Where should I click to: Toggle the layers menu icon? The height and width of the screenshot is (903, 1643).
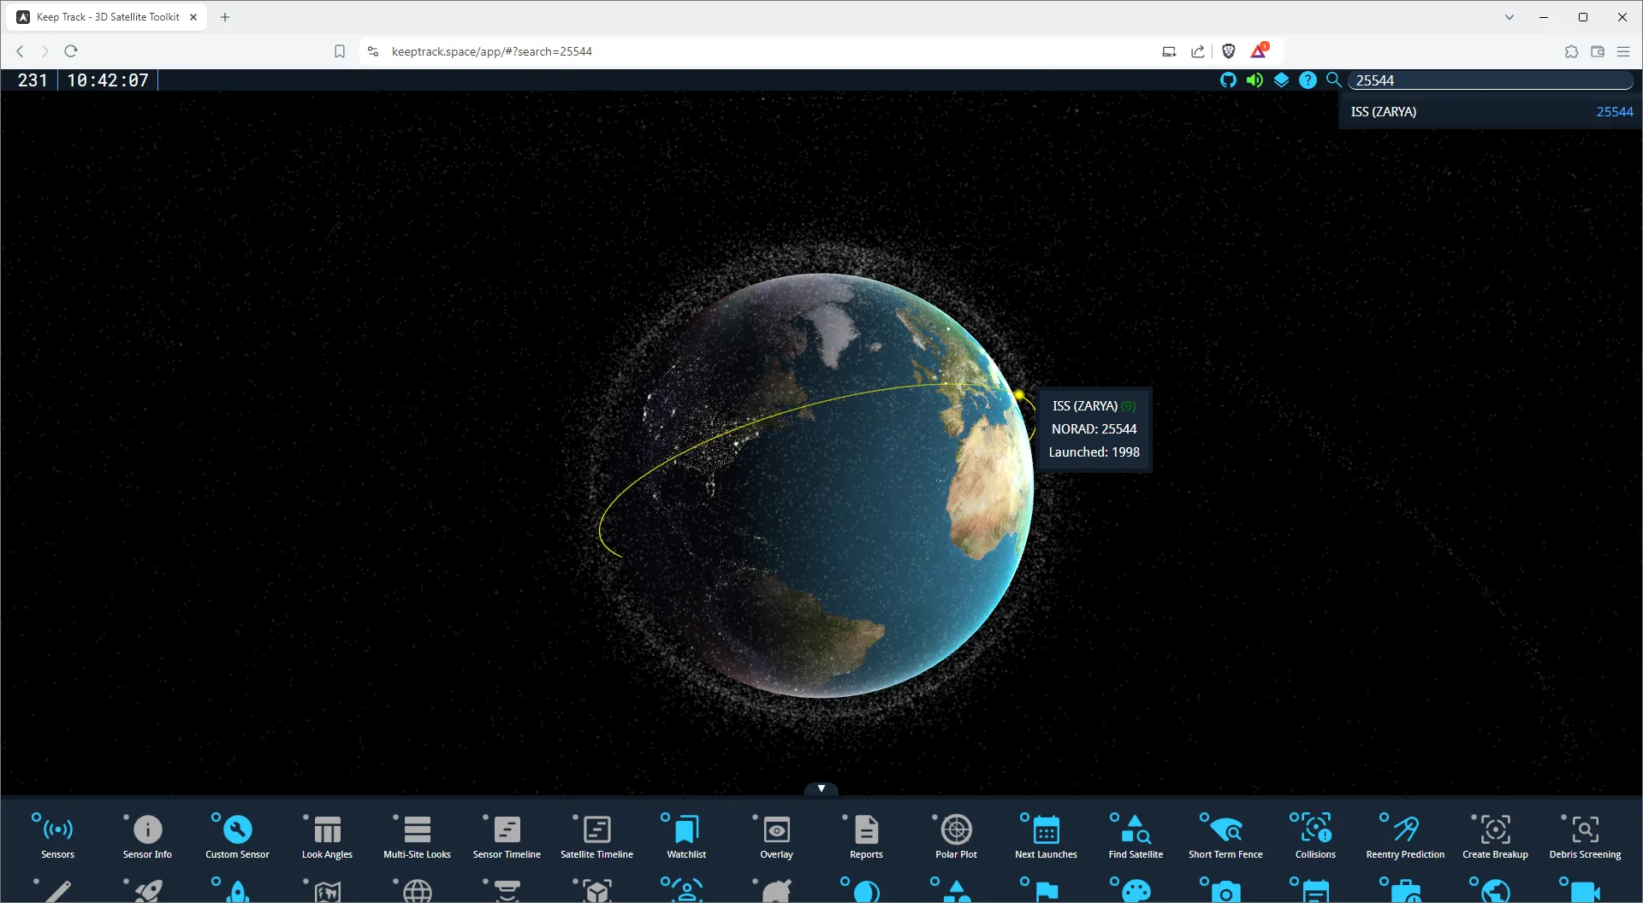tap(1281, 80)
